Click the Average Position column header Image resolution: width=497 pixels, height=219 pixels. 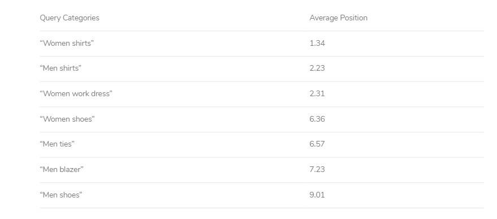339,18
